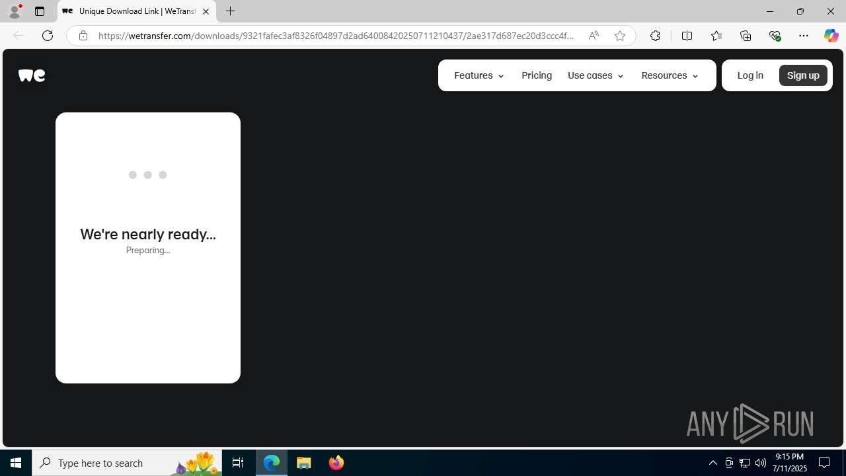This screenshot has height=476, width=846.
Task: Open Read aloud in address bar
Action: [594, 36]
